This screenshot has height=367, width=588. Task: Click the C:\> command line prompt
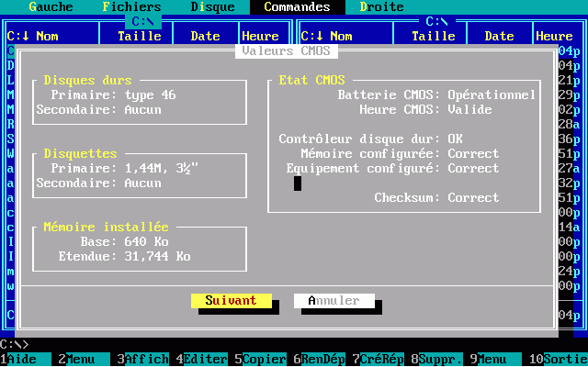tap(15, 345)
